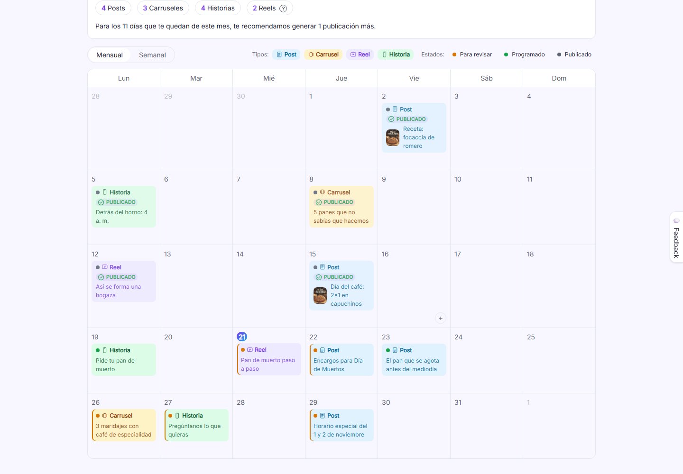Screen dimensions: 683x474
Task: Open 'Detrás del horno: 4 a. m.' story
Action: click(x=124, y=207)
